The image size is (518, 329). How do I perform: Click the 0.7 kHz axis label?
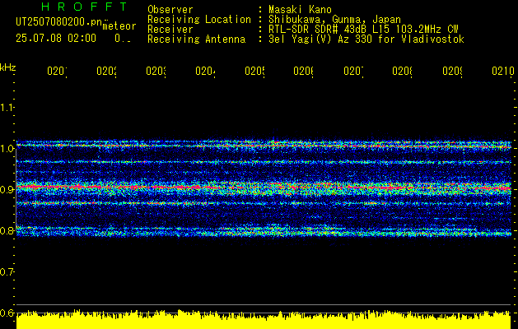pyautogui.click(x=7, y=272)
